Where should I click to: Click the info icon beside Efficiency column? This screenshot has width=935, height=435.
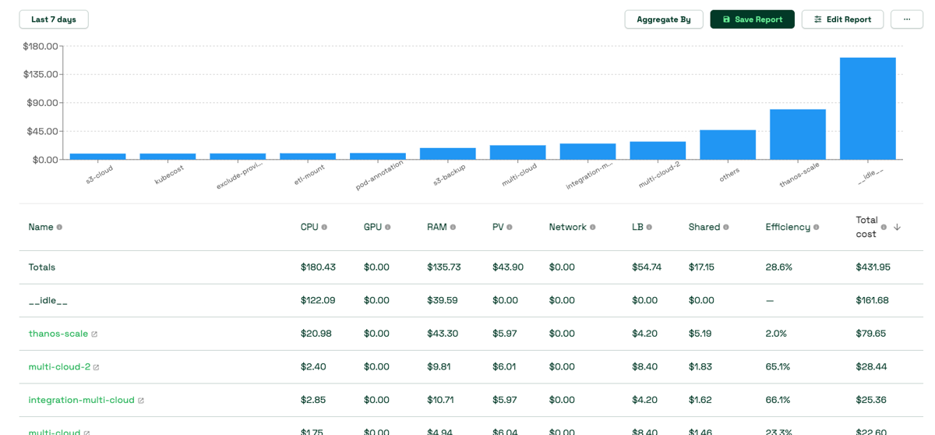816,228
